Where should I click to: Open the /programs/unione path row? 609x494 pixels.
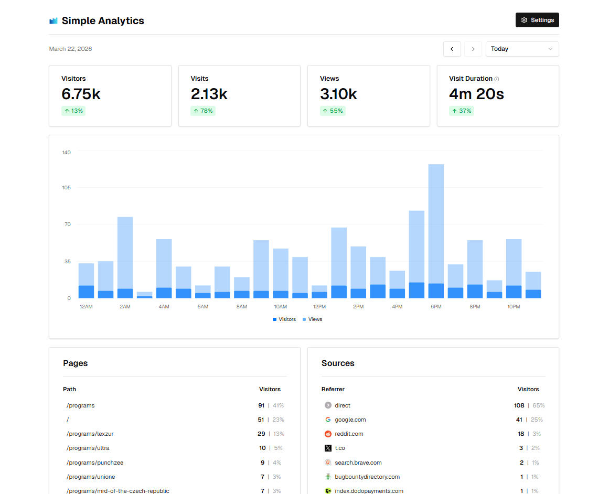coord(175,477)
